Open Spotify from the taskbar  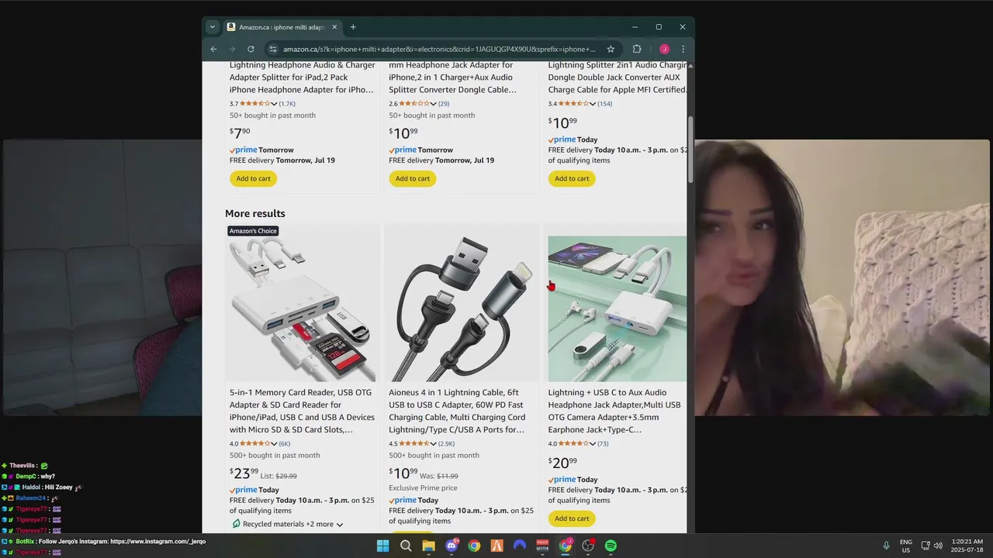[x=611, y=546]
